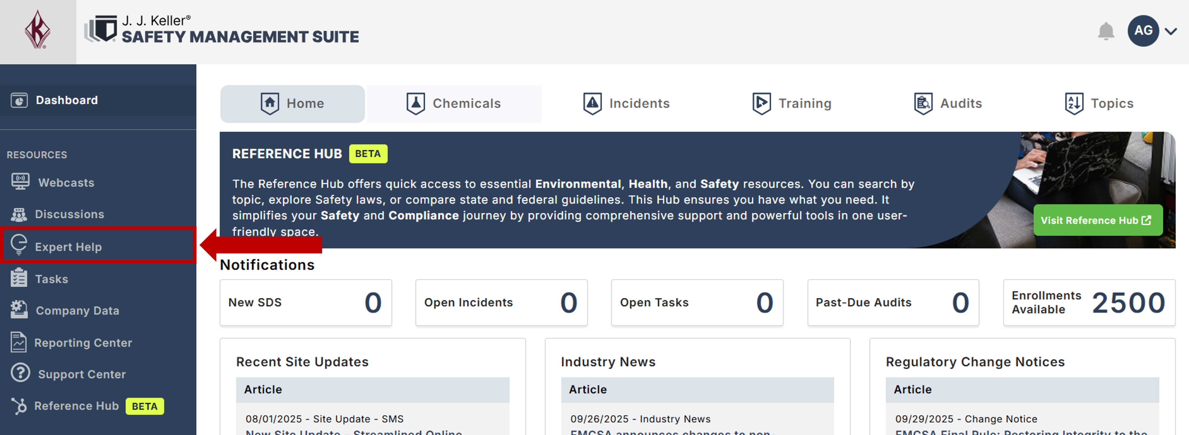Switch to the Incidents tab
Viewport: 1189px width, 435px height.
(626, 104)
